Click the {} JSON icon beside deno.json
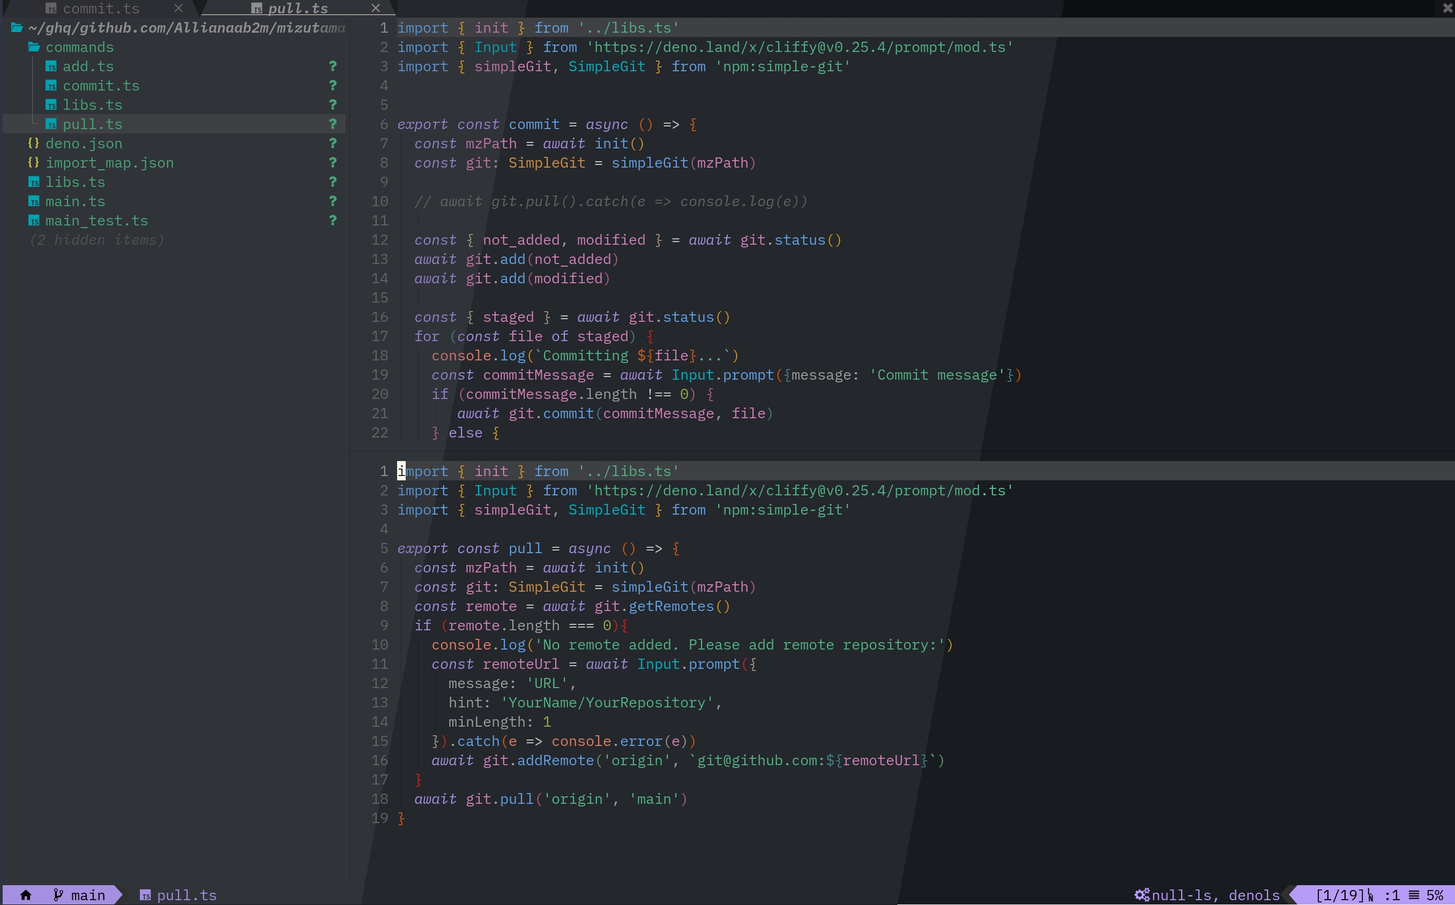The image size is (1455, 905). (x=34, y=143)
